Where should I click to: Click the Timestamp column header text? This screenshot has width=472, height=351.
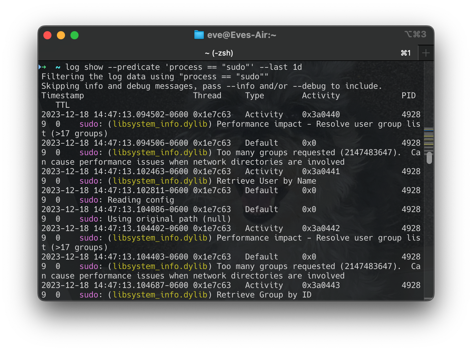click(x=63, y=96)
